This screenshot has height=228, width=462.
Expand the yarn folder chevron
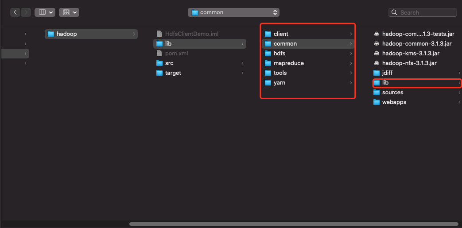pyautogui.click(x=351, y=82)
